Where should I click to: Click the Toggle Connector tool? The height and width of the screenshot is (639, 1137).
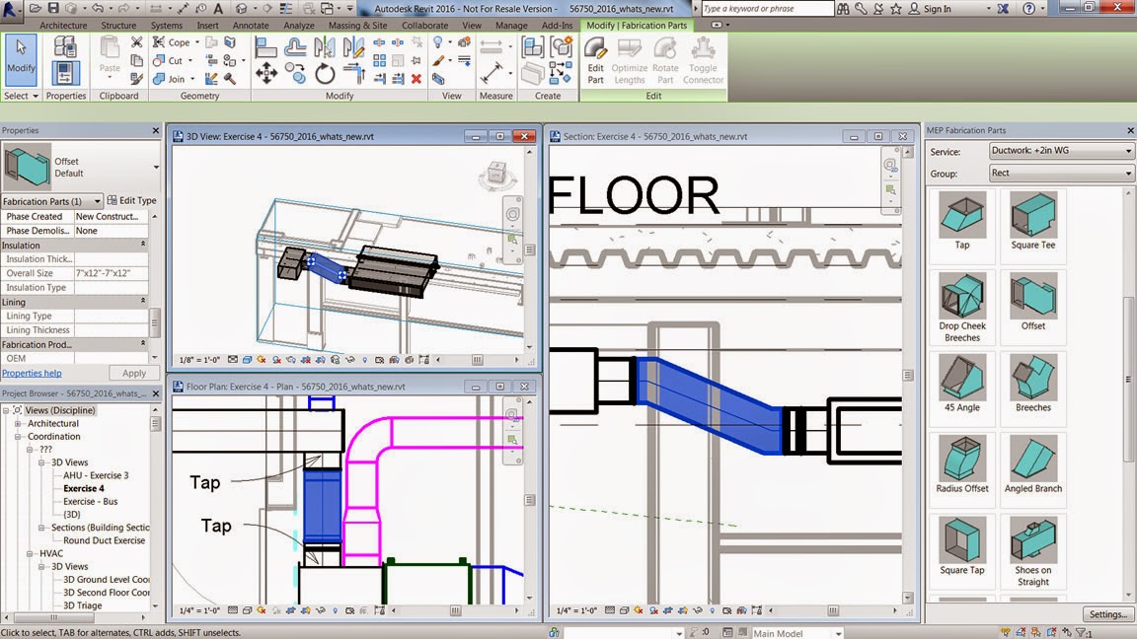[x=703, y=57]
